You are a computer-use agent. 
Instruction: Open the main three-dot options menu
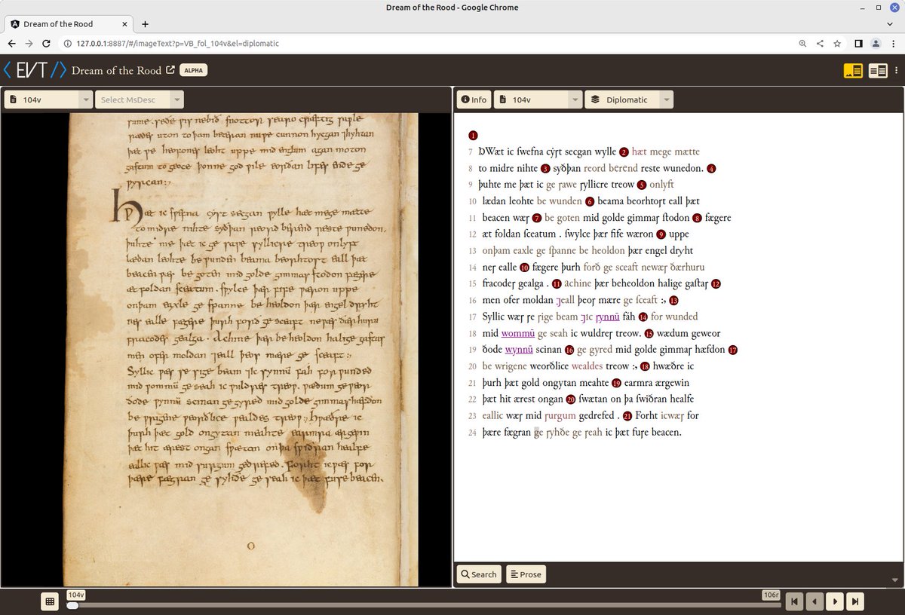coord(896,70)
